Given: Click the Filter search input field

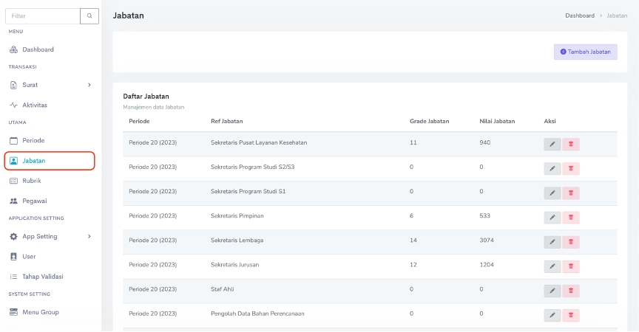Looking at the screenshot, I should (x=42, y=15).
